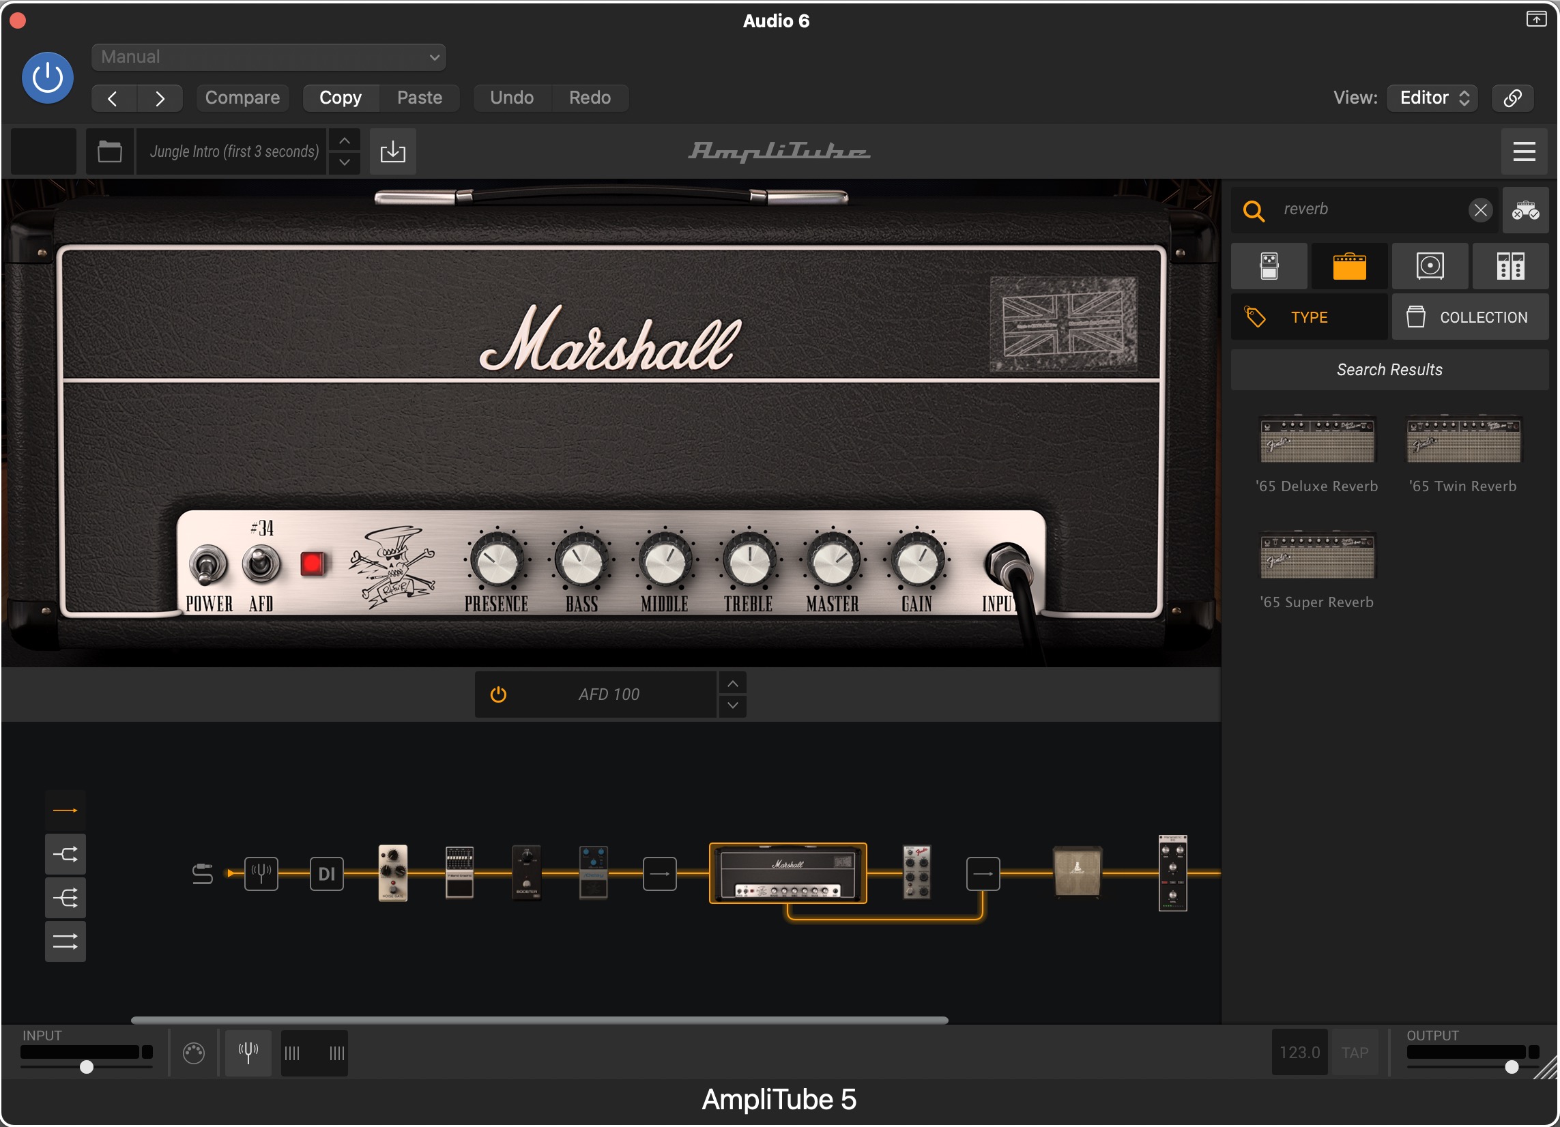The height and width of the screenshot is (1127, 1560).
Task: Select the '65 Super Reverb amp
Action: (x=1316, y=571)
